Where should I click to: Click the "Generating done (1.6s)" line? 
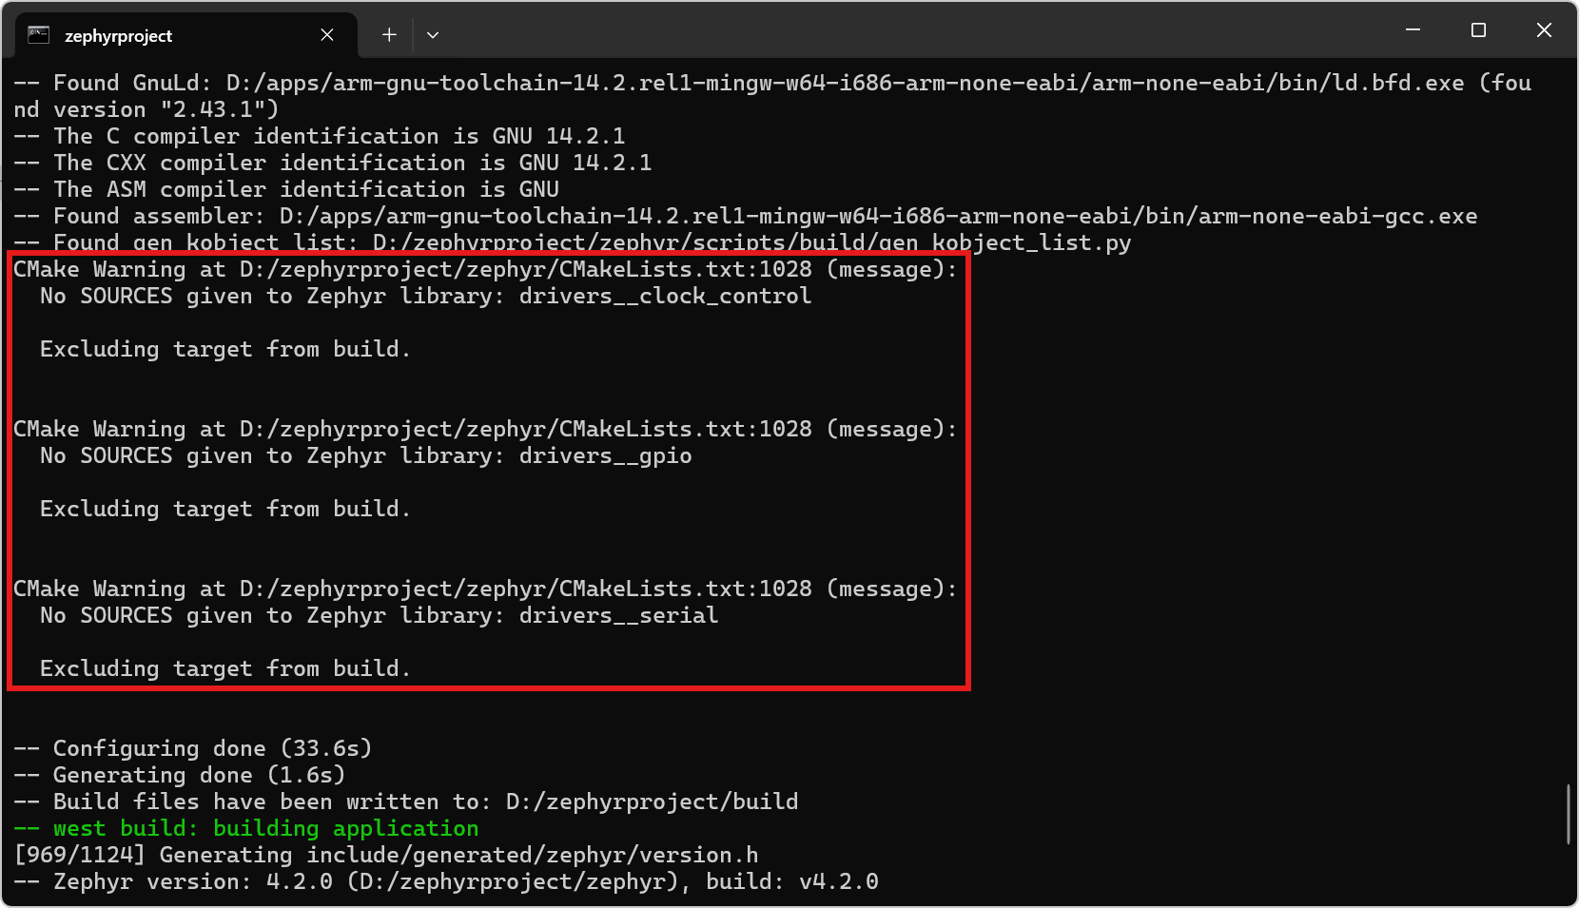coord(198,775)
